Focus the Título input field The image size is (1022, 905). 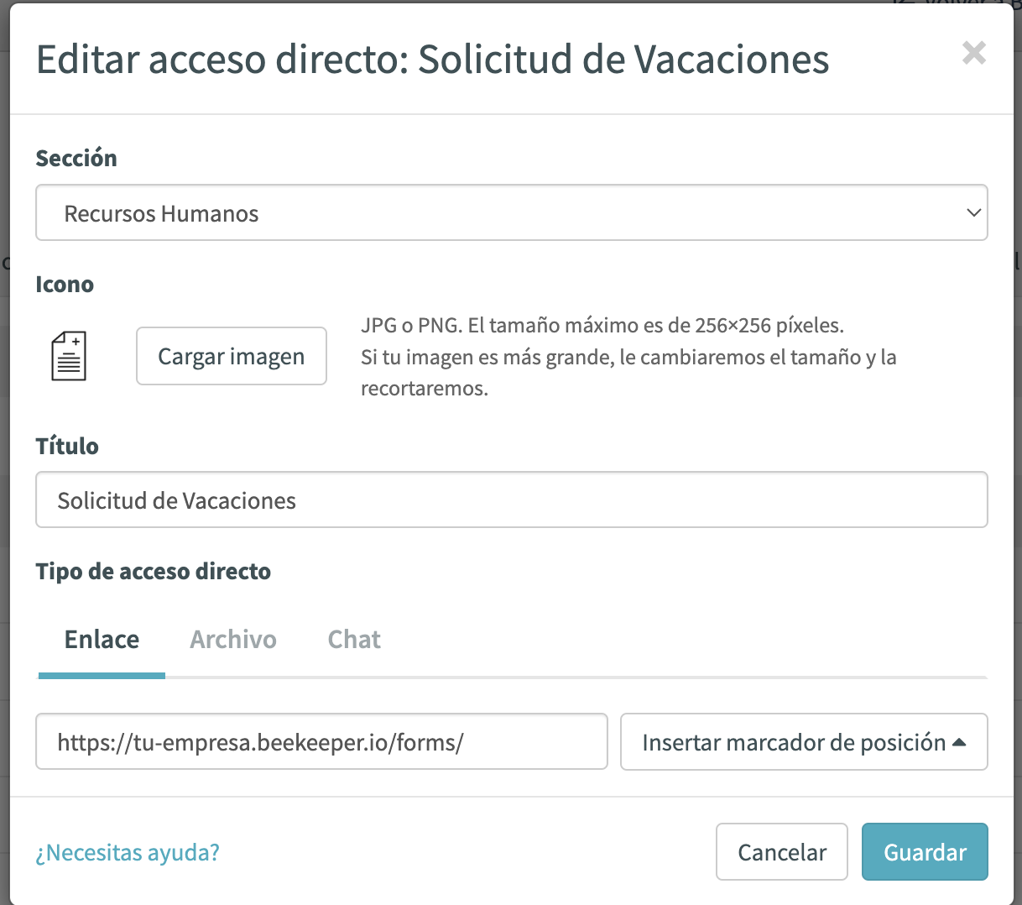[x=511, y=500]
